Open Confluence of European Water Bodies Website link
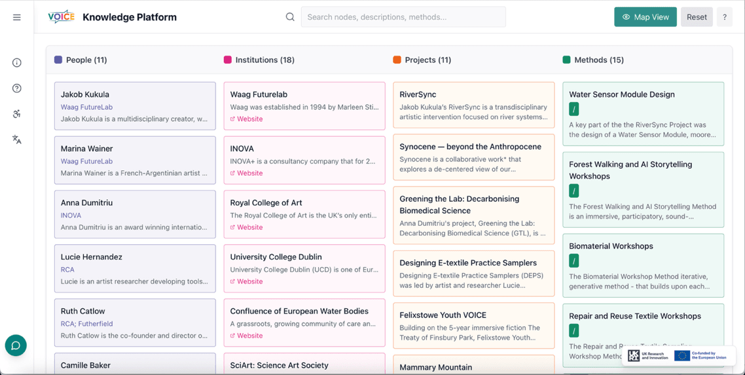The width and height of the screenshot is (745, 375). [246, 336]
